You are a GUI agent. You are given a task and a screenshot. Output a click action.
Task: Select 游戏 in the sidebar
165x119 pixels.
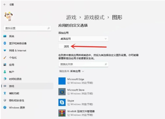pyautogui.click(x=27, y=86)
